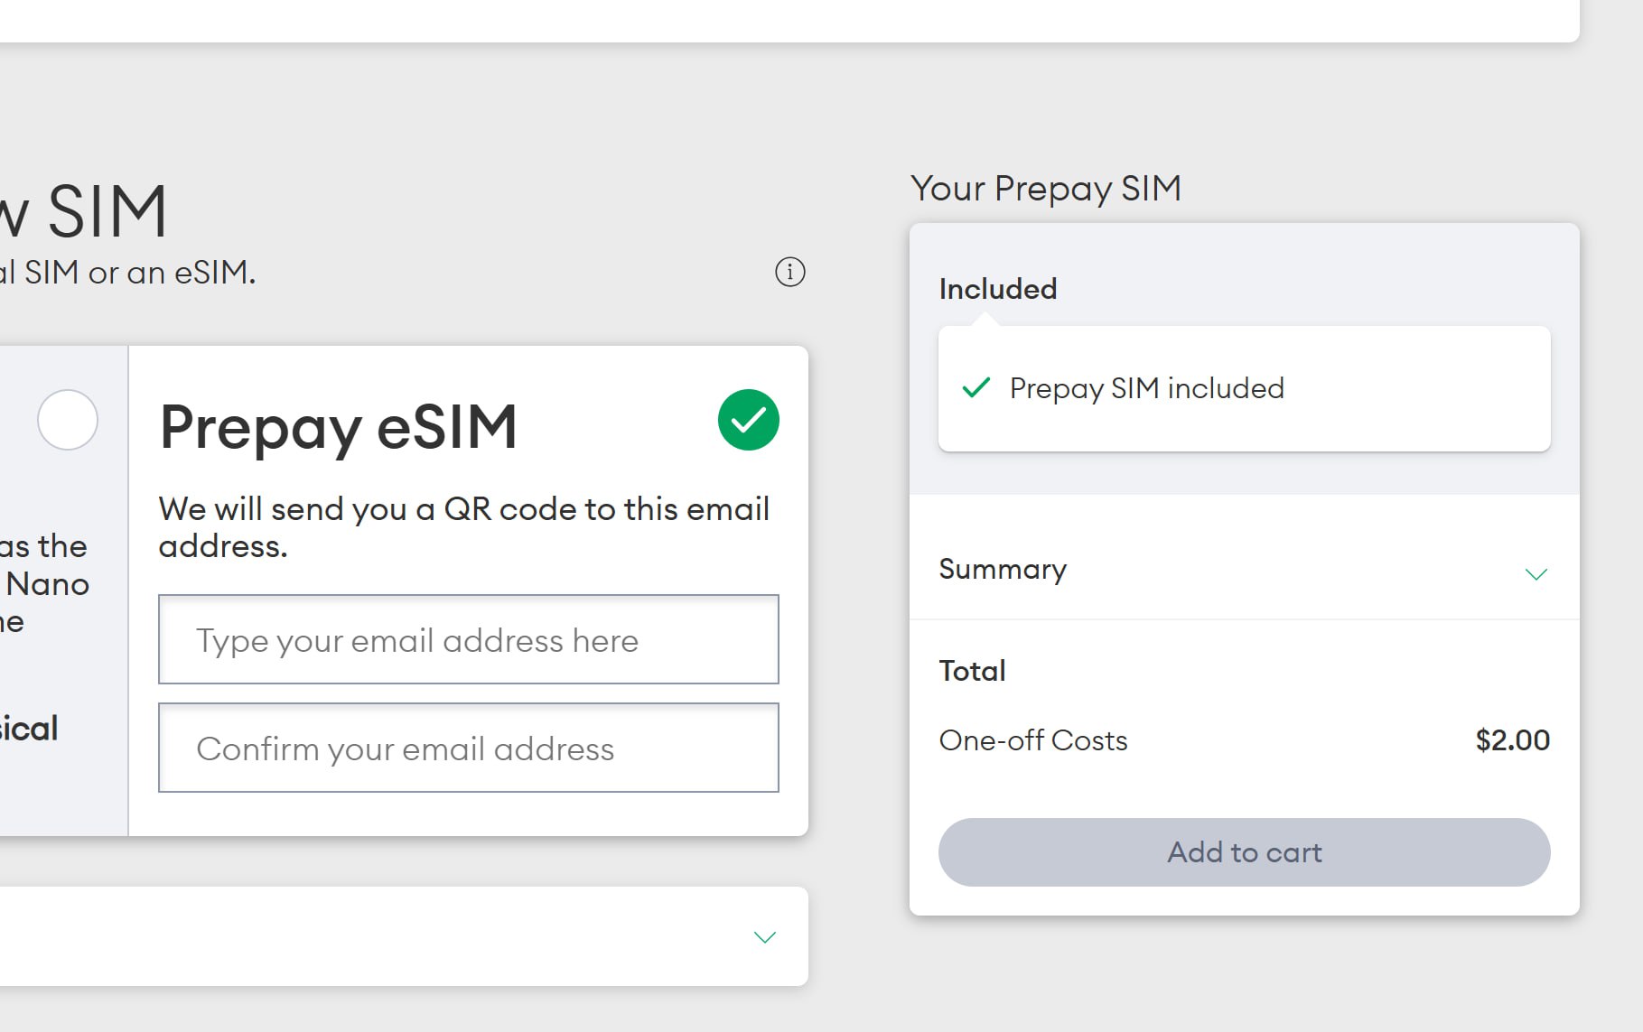Open the Summary row label
This screenshot has width=1643, height=1032.
pos(1003,569)
